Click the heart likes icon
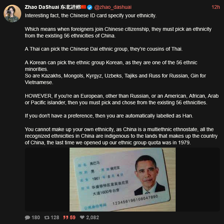 [82, 217]
